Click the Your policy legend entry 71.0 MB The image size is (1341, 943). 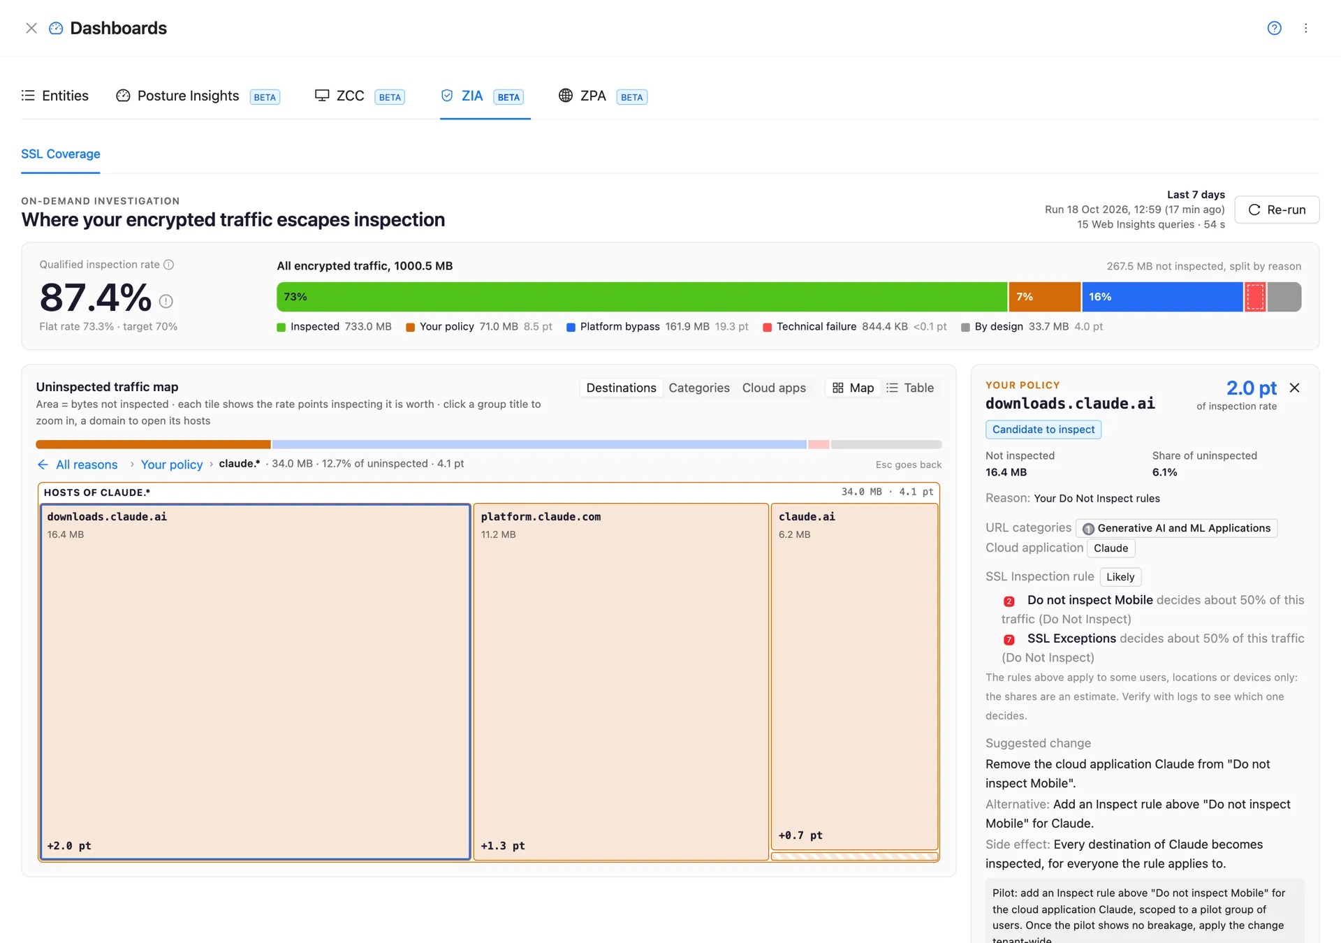tap(479, 327)
